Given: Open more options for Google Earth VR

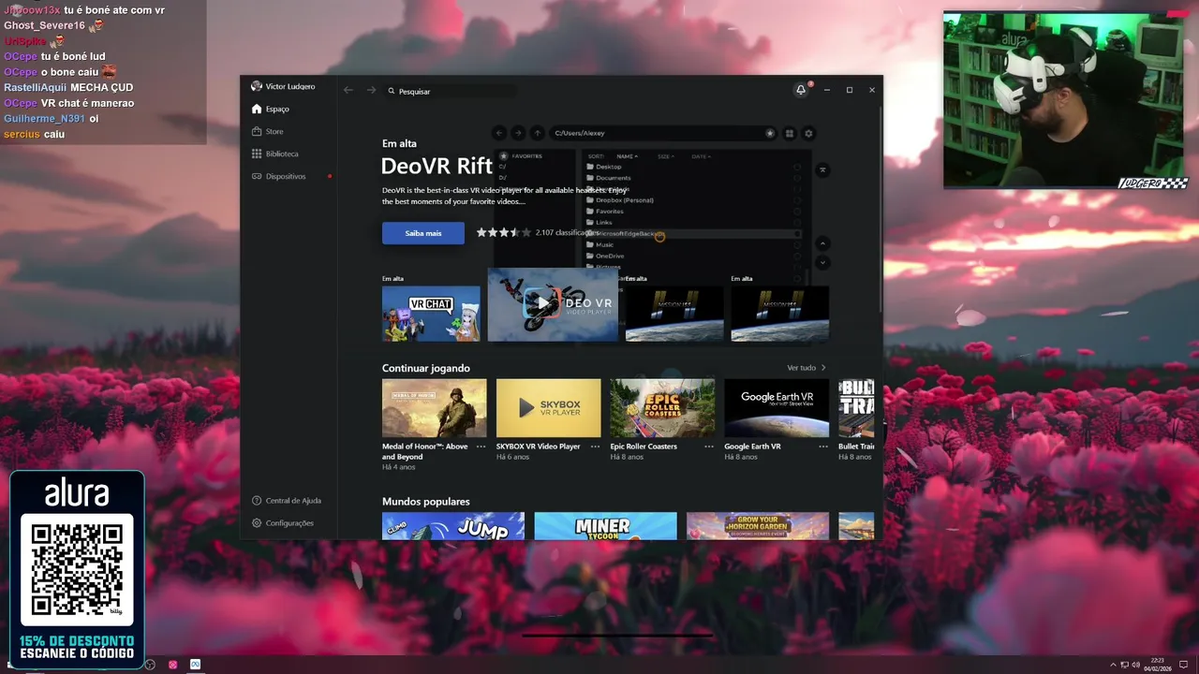Looking at the screenshot, I should coord(823,447).
